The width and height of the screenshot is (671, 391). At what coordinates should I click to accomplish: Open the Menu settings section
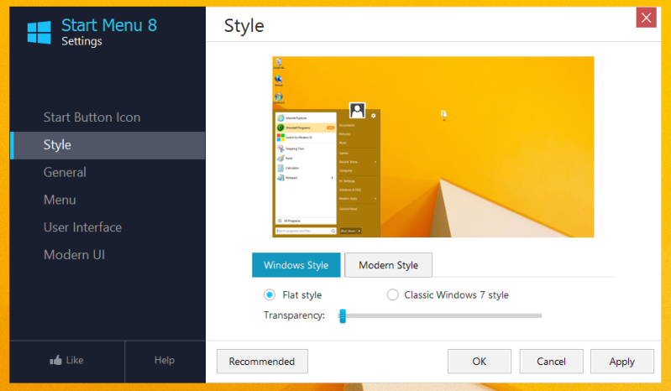(x=60, y=200)
